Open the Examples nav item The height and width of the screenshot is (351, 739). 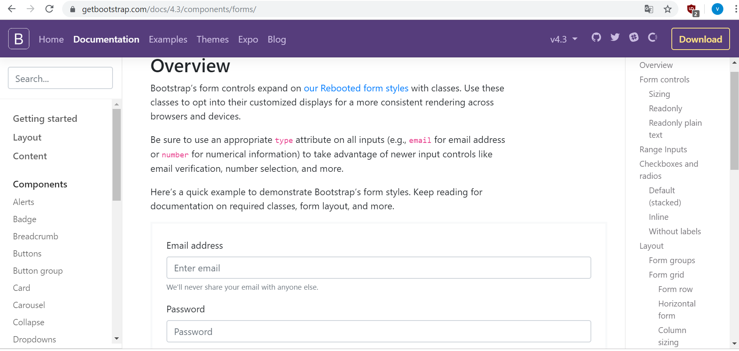click(x=168, y=39)
